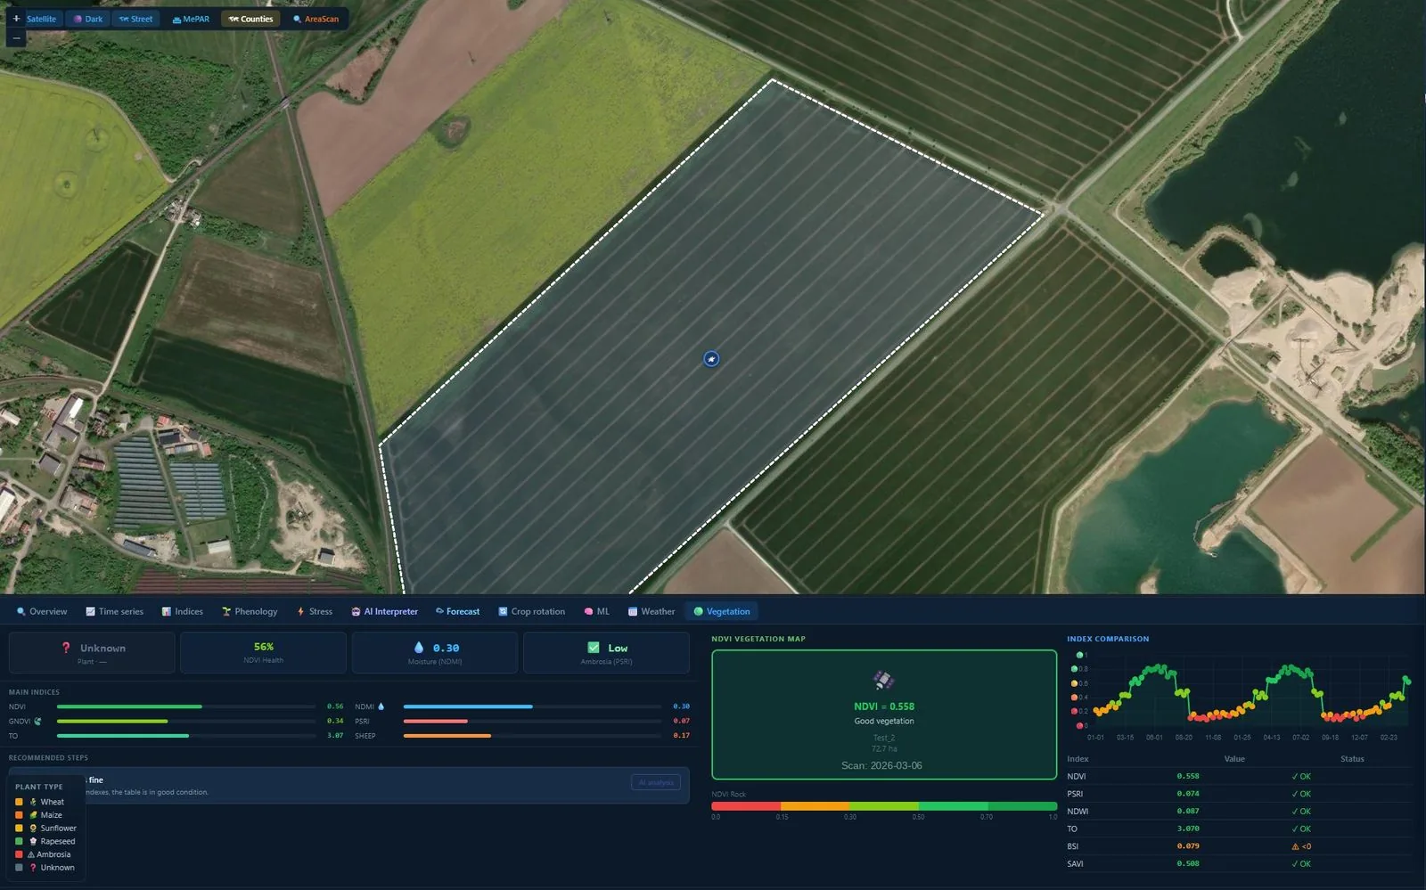Click the Scan: 2026-03-06 date text
Image resolution: width=1426 pixels, height=890 pixels.
(x=881, y=765)
